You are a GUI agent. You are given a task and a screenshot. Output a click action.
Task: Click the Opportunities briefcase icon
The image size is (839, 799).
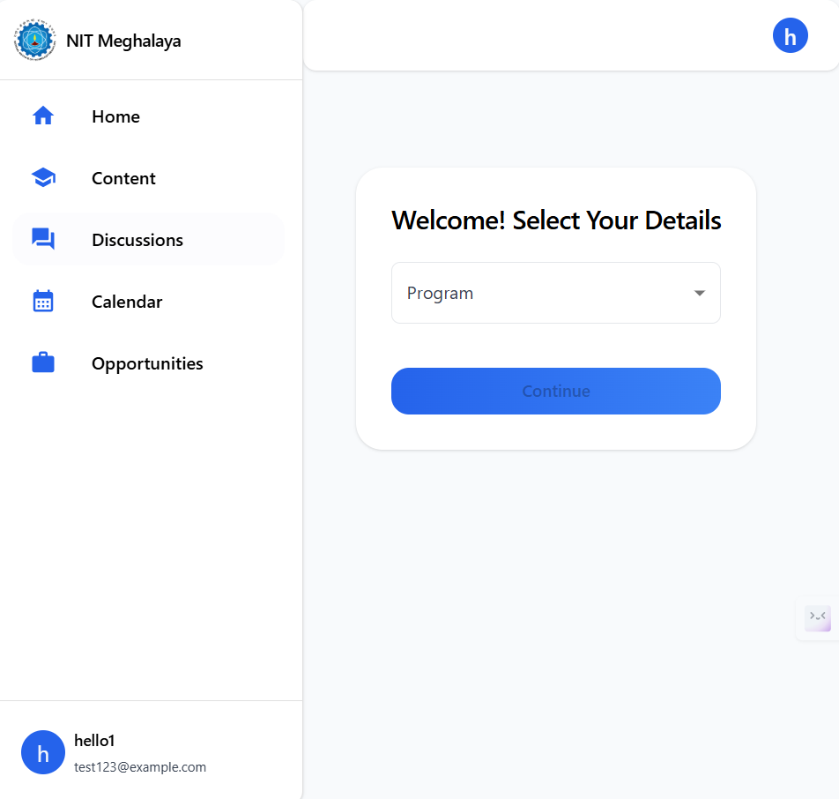coord(43,363)
